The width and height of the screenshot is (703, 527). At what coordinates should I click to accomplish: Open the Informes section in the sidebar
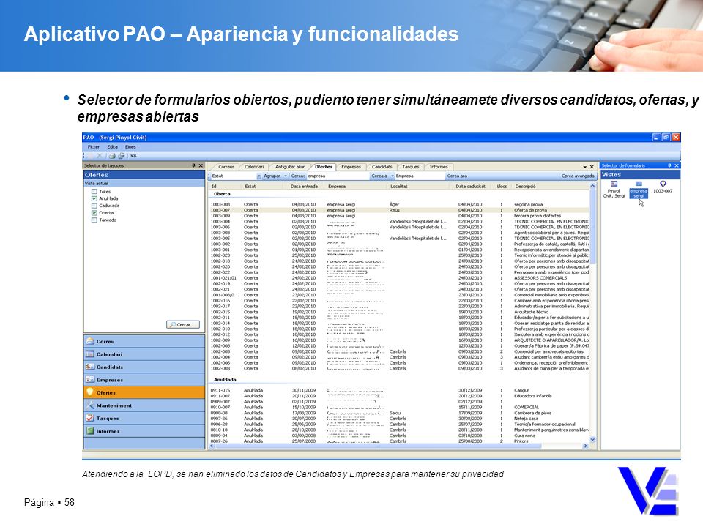coord(144,431)
